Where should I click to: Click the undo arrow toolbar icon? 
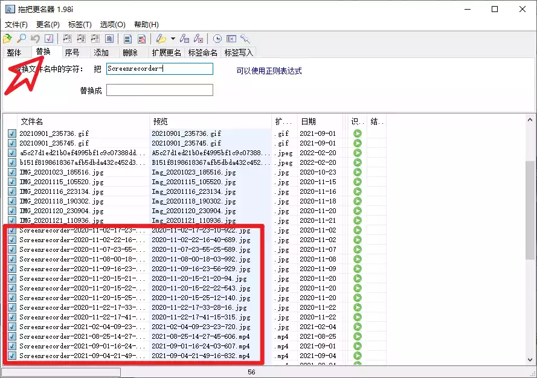click(35, 39)
